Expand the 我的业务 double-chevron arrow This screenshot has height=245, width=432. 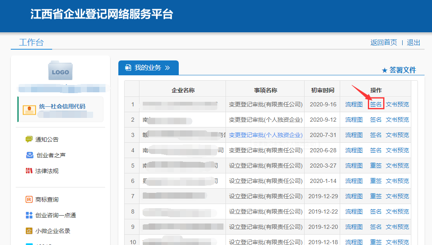pyautogui.click(x=168, y=68)
